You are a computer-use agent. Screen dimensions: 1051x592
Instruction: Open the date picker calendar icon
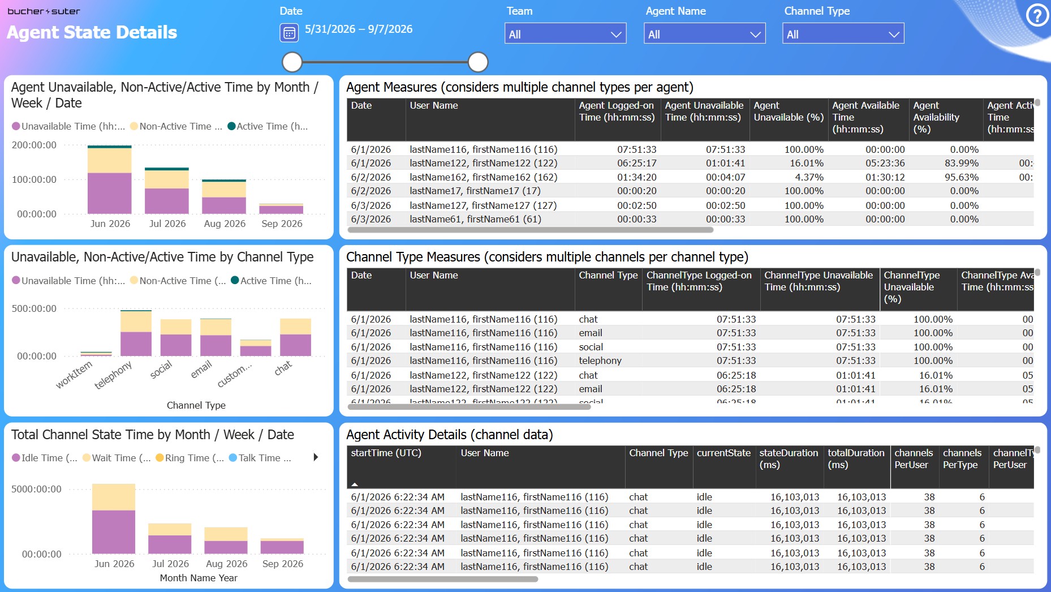coord(289,33)
